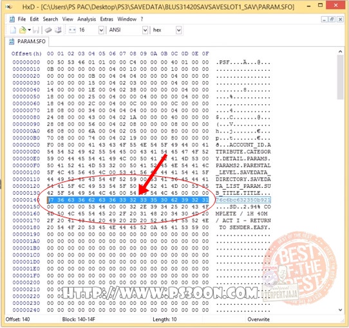Screen dimensions: 349x328
Task: Click decoded text 76c6bc632350b921
Action: tap(243, 200)
